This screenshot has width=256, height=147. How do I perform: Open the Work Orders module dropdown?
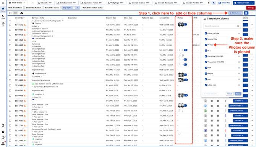[17, 3]
